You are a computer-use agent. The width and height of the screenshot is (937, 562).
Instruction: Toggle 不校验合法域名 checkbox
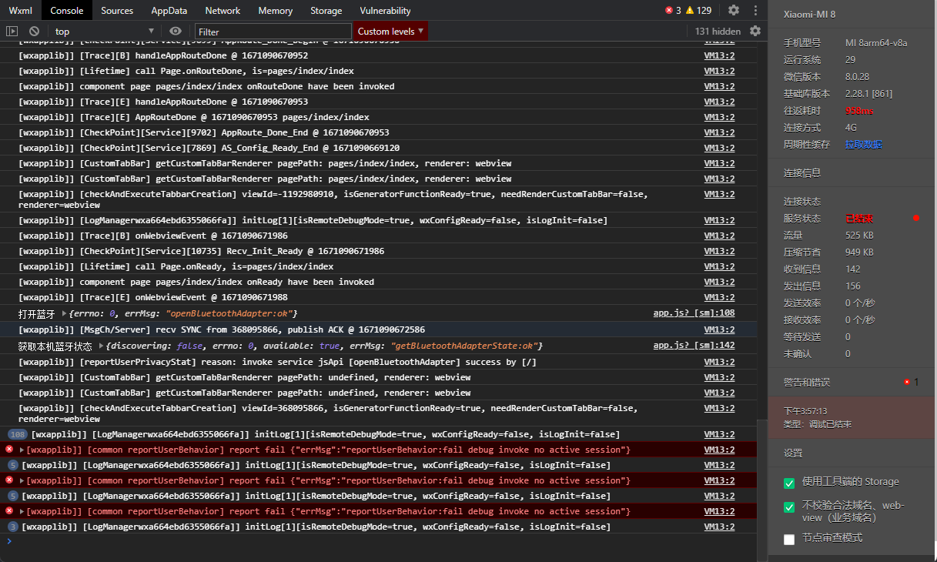pyautogui.click(x=789, y=507)
